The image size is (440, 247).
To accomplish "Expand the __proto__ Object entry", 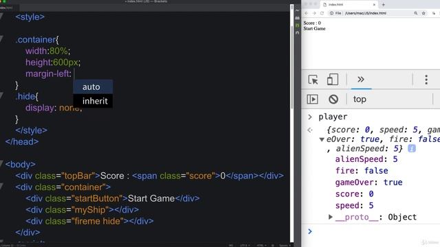I will (x=331, y=217).
